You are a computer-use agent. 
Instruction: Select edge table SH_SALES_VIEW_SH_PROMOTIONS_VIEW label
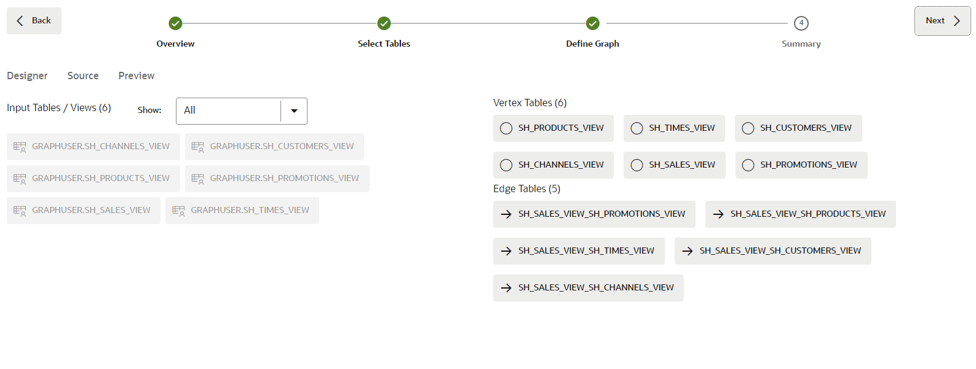(x=601, y=214)
